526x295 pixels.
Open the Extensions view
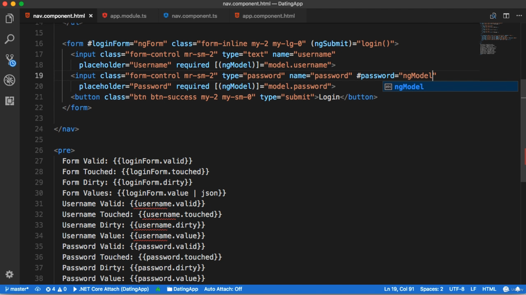[9, 100]
